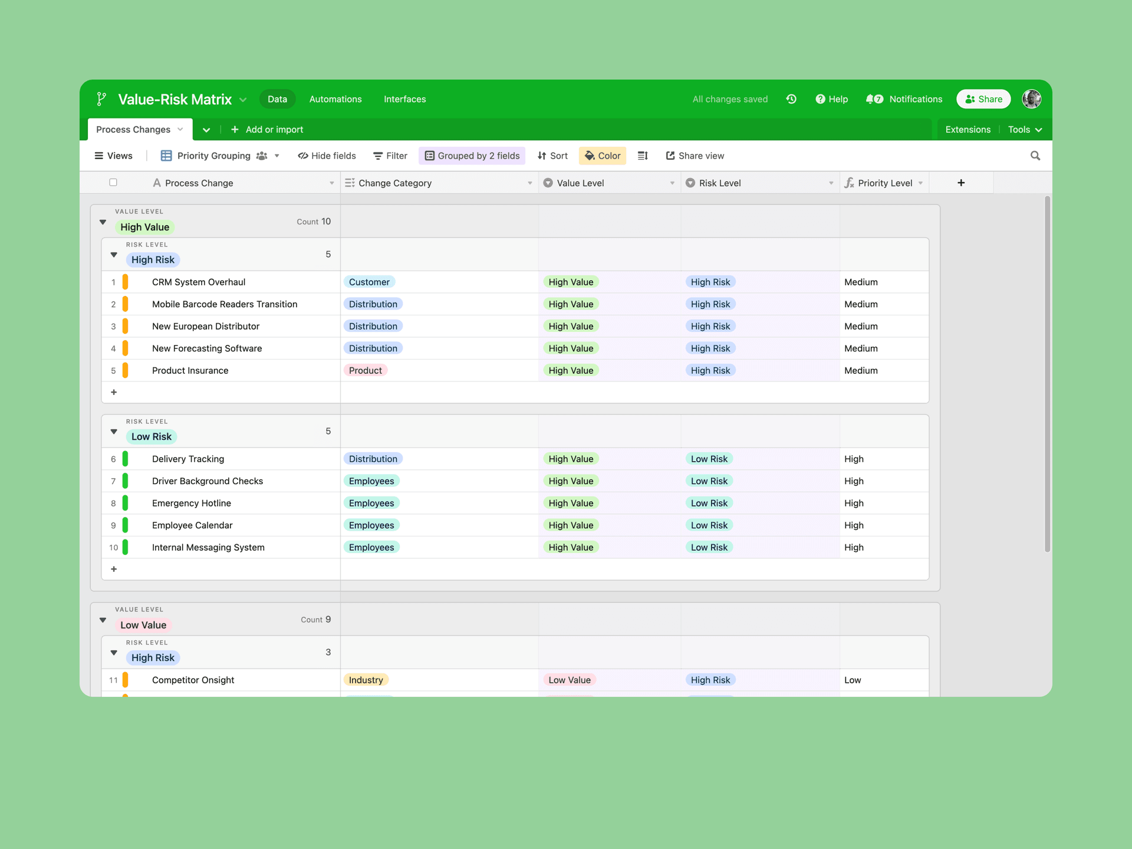Screen dimensions: 1132x849
Task: Open the Color options
Action: [x=603, y=156]
